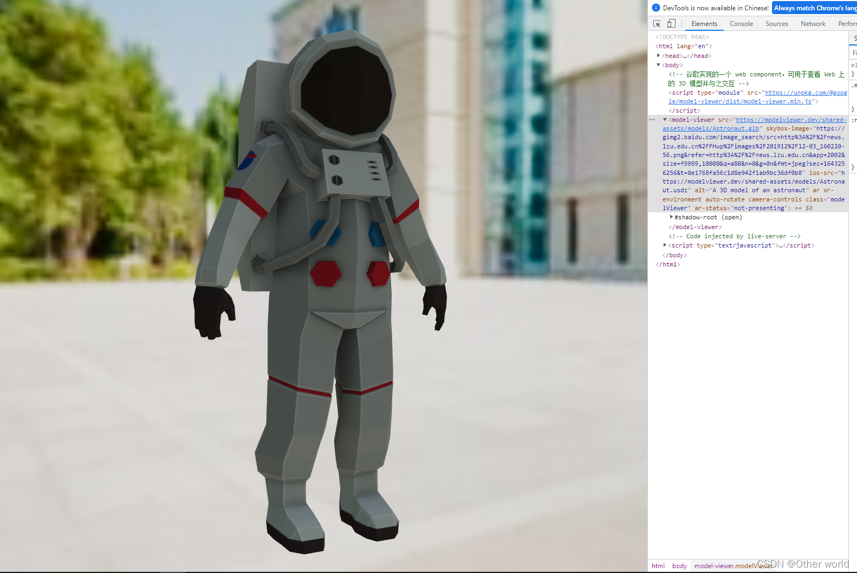This screenshot has height=573, width=857.
Task: Select the <html lang="en"> line
Action: 684,46
